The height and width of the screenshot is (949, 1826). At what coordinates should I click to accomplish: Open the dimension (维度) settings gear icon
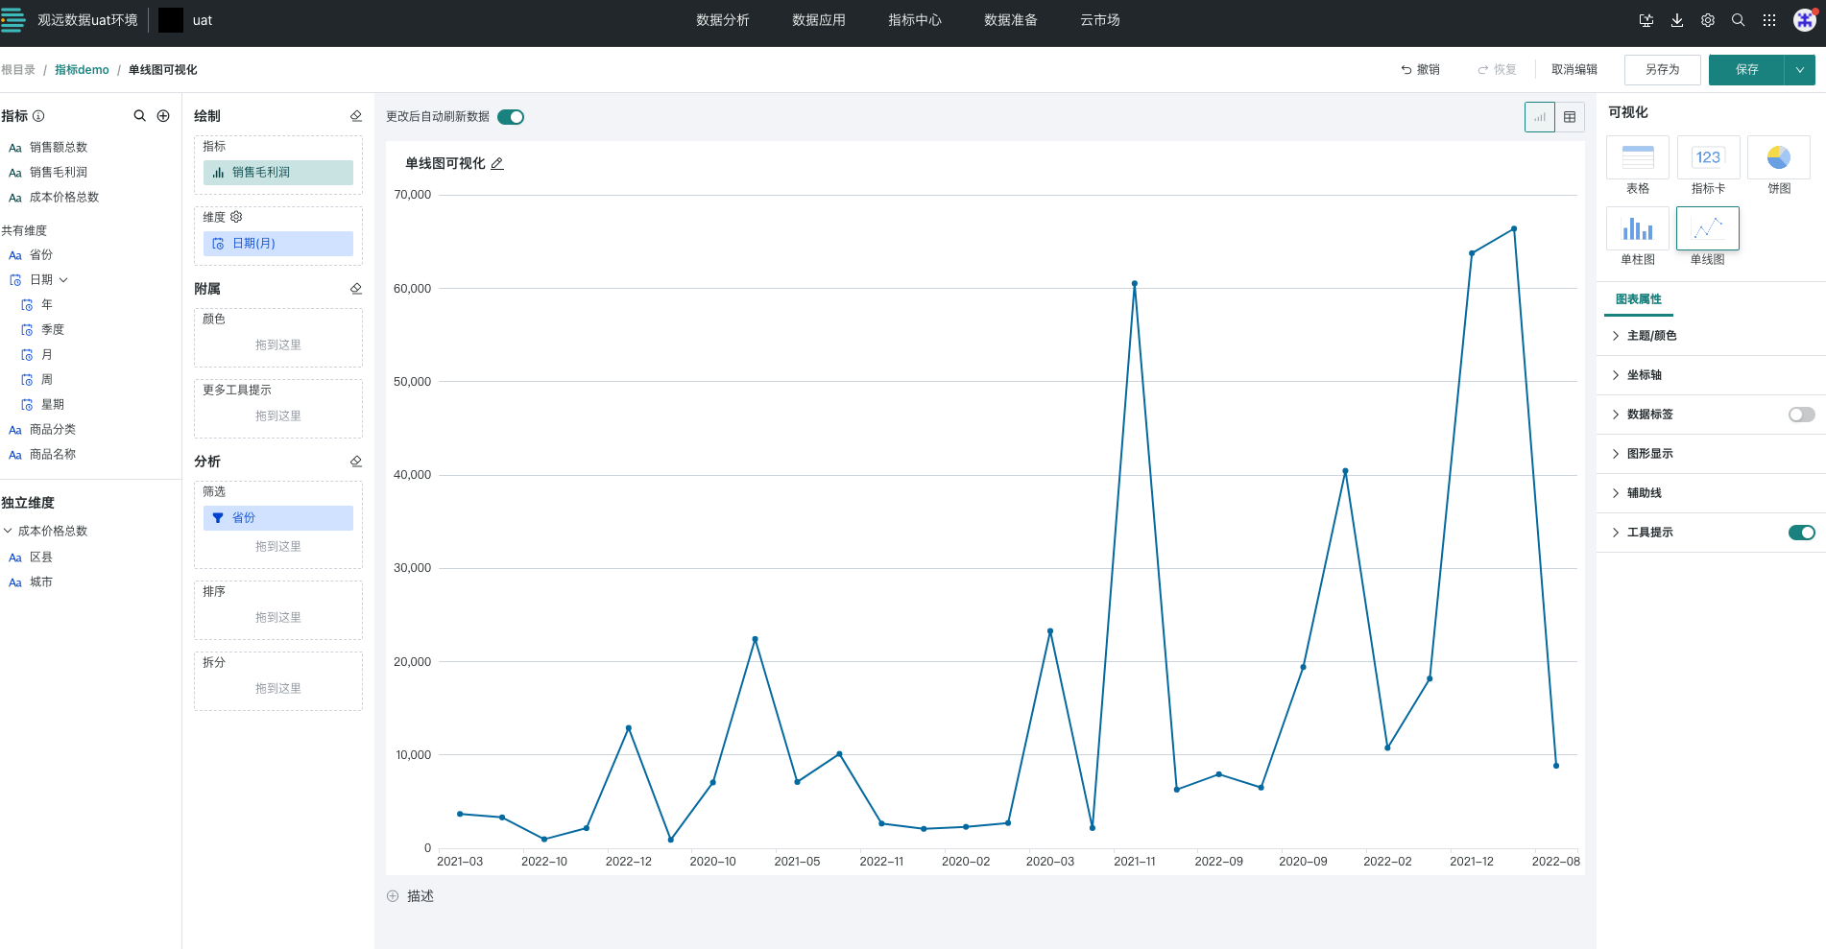pos(236,218)
